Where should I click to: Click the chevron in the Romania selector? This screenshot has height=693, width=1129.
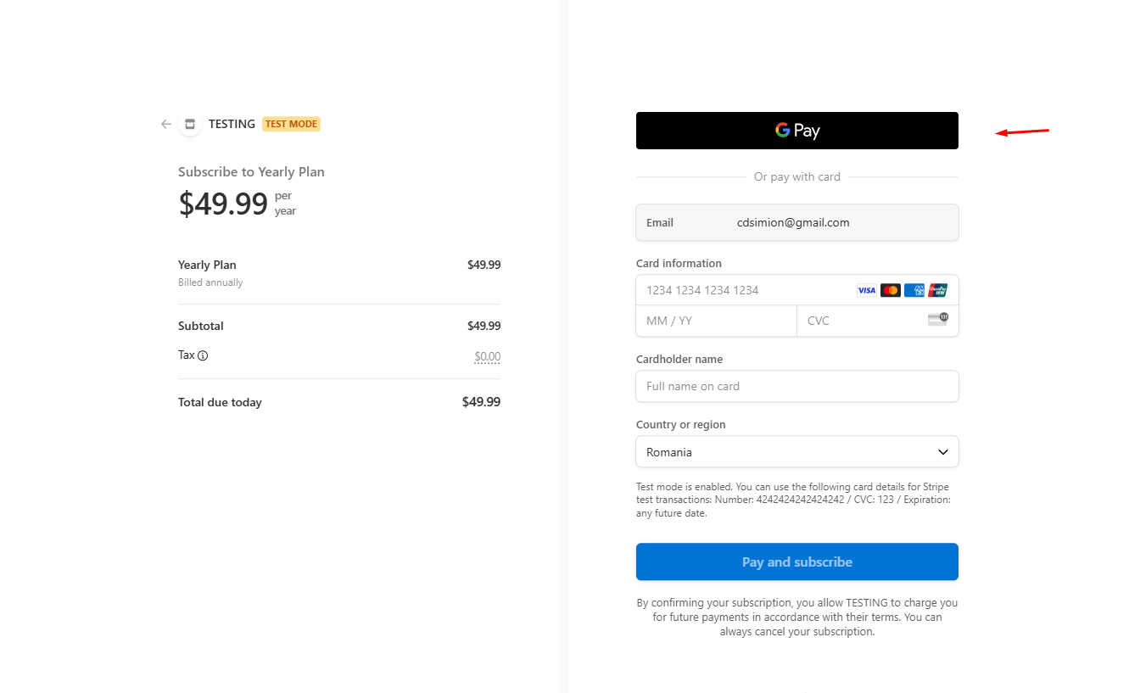click(x=943, y=452)
